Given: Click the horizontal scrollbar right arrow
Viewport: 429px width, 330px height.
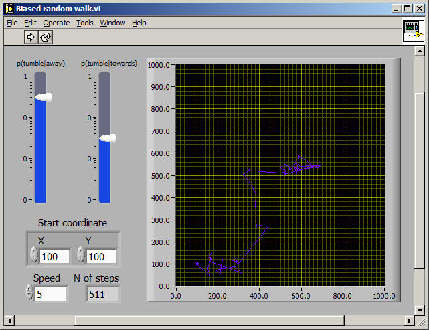Looking at the screenshot, I should tap(410, 321).
